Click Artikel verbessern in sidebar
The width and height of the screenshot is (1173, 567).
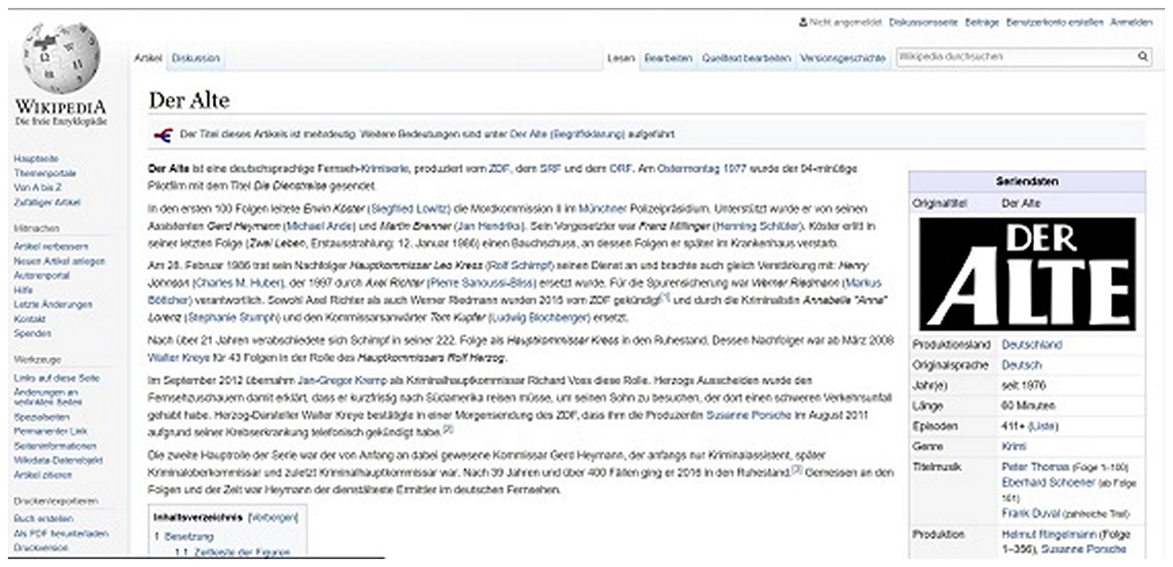(x=51, y=247)
